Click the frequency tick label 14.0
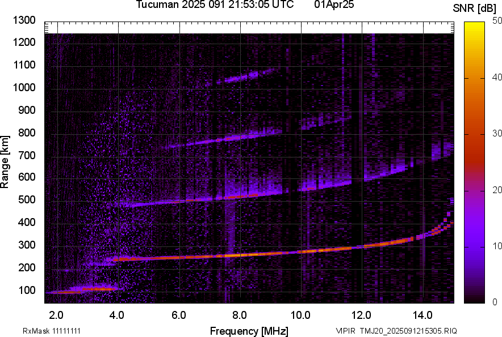This screenshot has height=337, width=502. (x=422, y=315)
